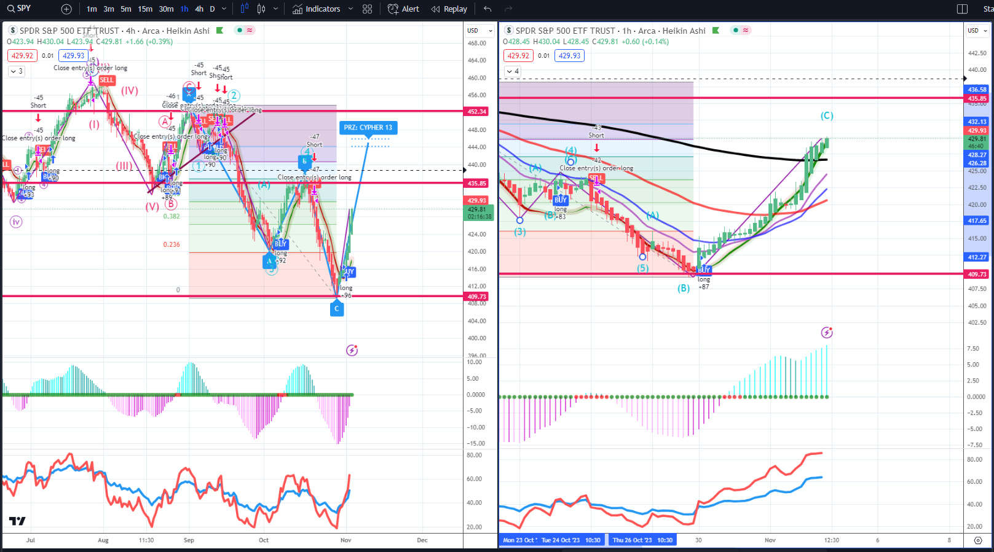
Task: Click the blue A harmonic point marker on the 4h chart
Action: click(x=269, y=262)
